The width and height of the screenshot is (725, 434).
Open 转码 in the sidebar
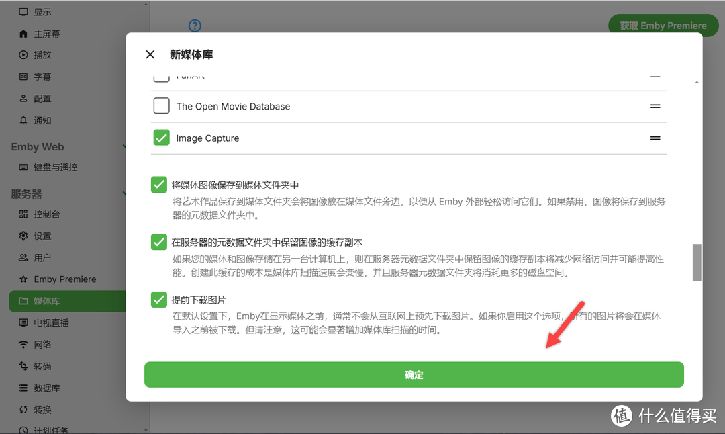42,366
